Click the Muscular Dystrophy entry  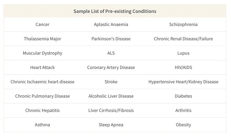(x=42, y=53)
